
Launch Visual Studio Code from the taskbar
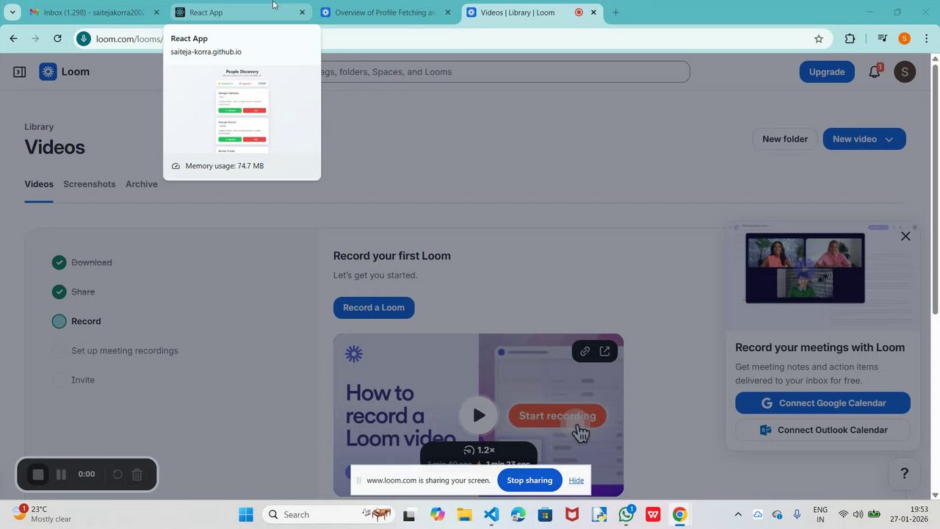[491, 514]
